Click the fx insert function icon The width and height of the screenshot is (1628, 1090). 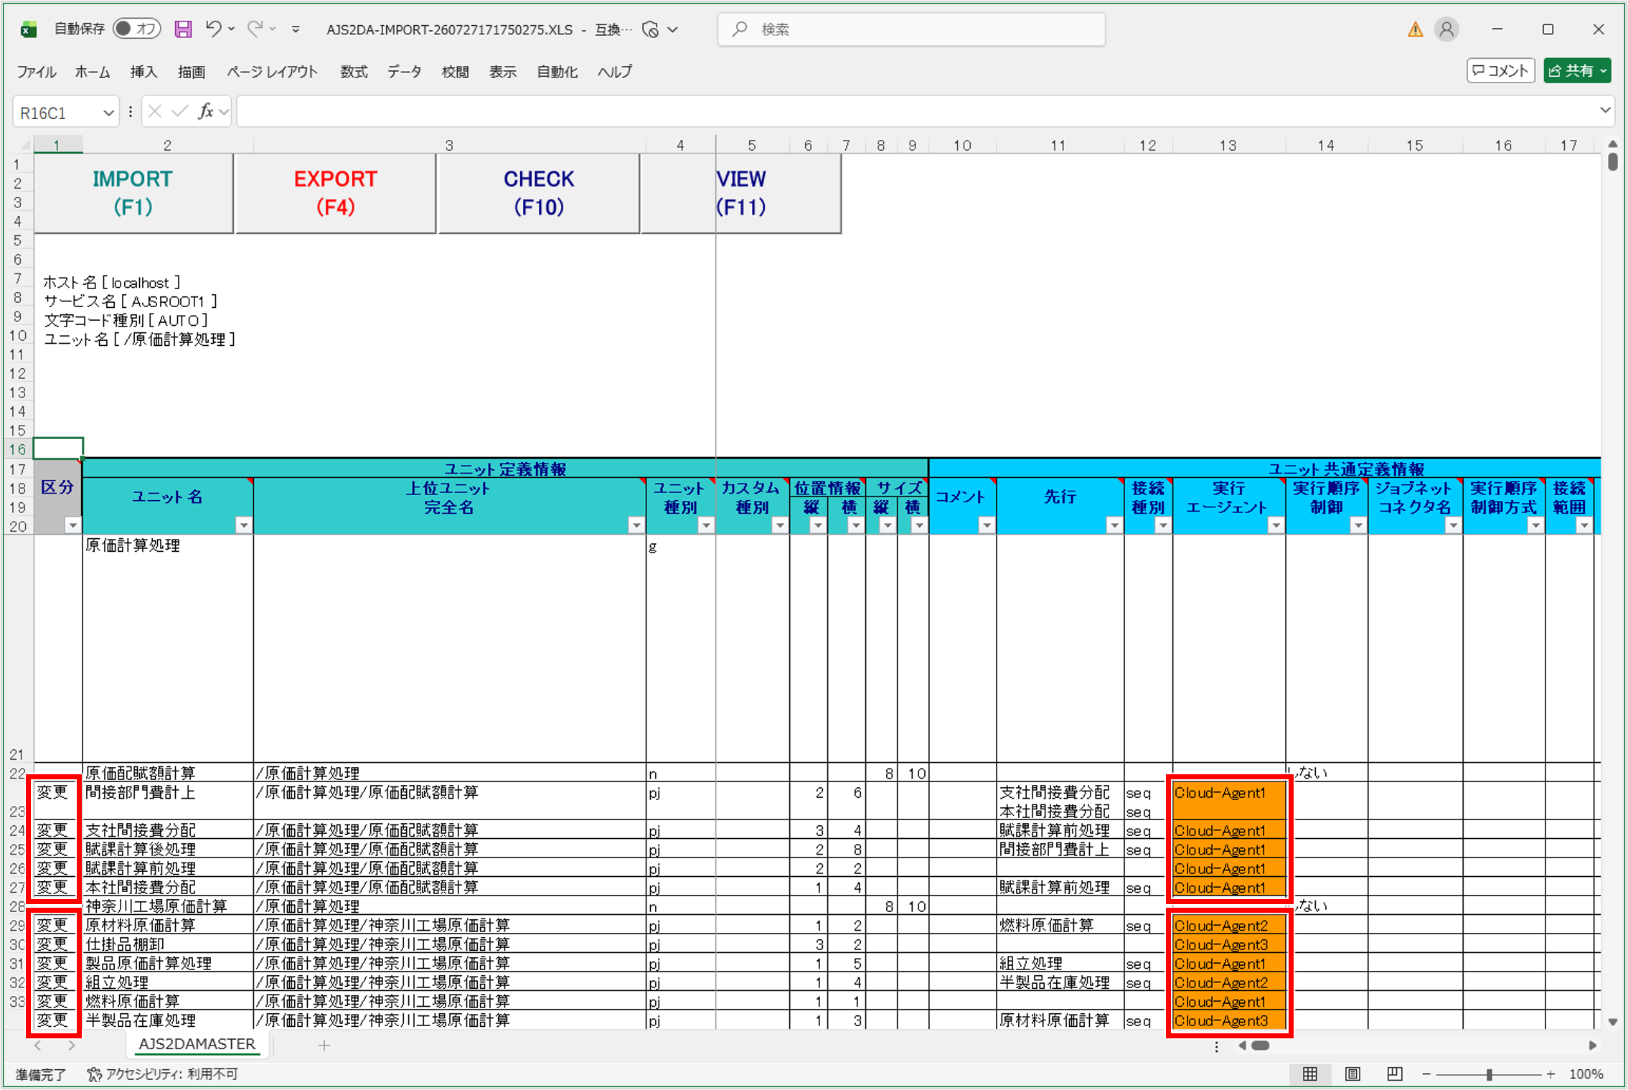tap(206, 111)
